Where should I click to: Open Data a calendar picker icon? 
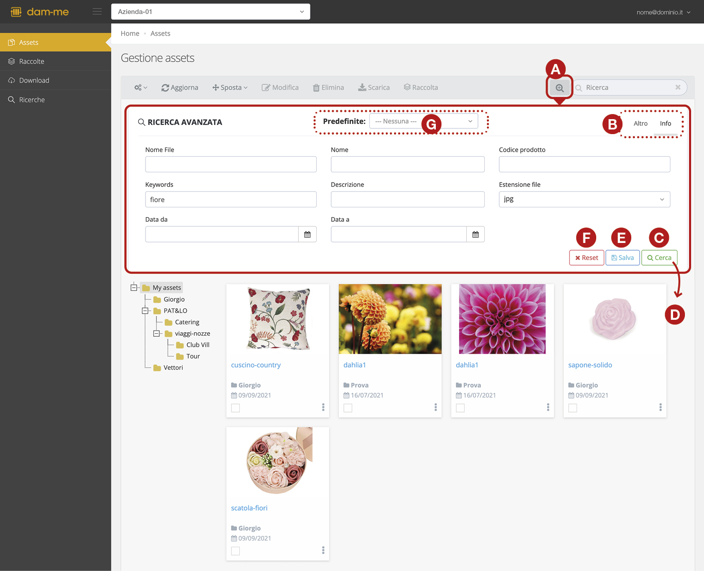click(476, 234)
